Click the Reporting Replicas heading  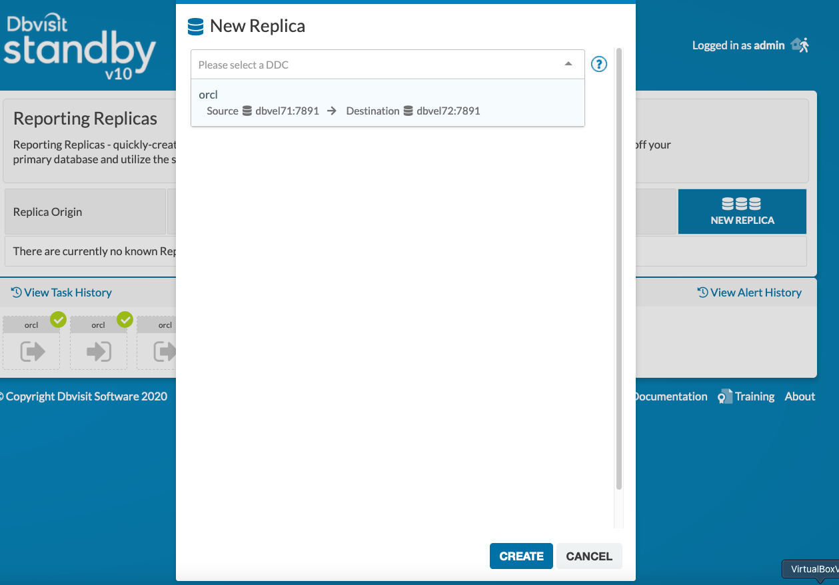pos(85,119)
